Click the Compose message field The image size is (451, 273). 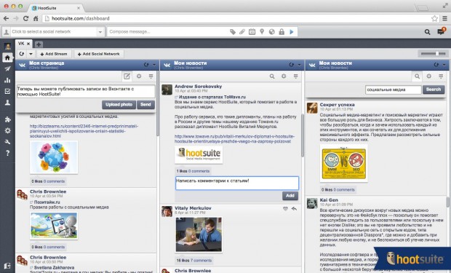coord(168,32)
